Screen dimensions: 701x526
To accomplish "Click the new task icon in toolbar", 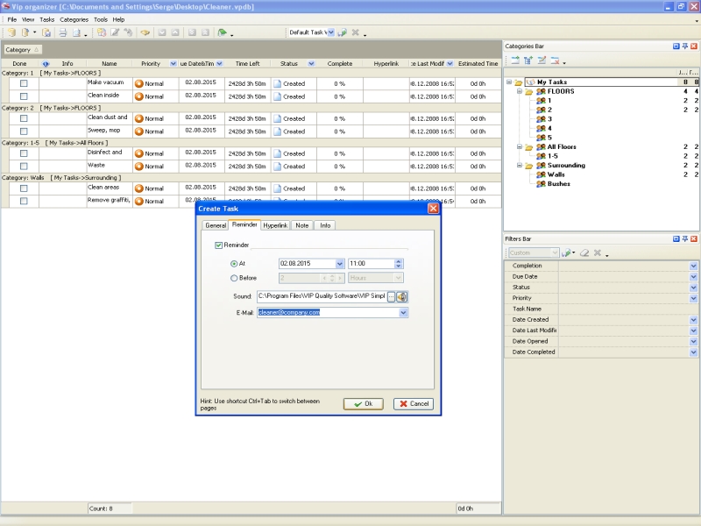I will click(x=102, y=32).
